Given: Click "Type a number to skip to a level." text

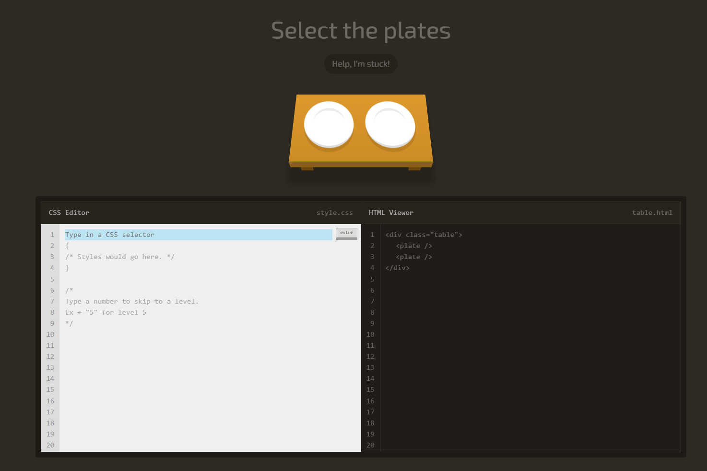Looking at the screenshot, I should (132, 301).
